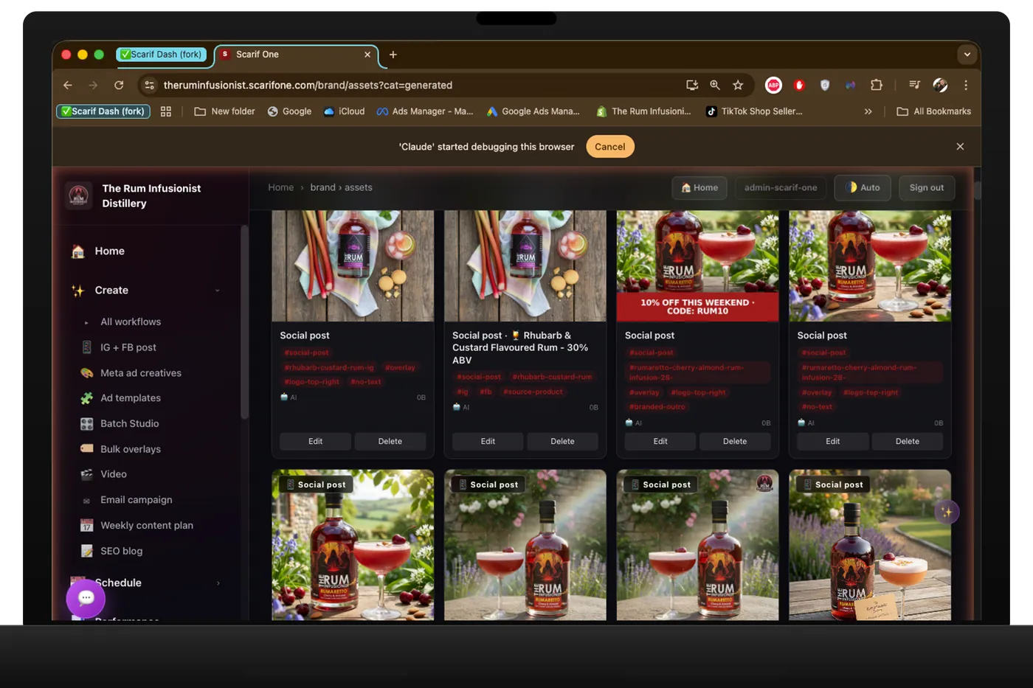
Task: Click the #branded-outro tag
Action: (657, 407)
